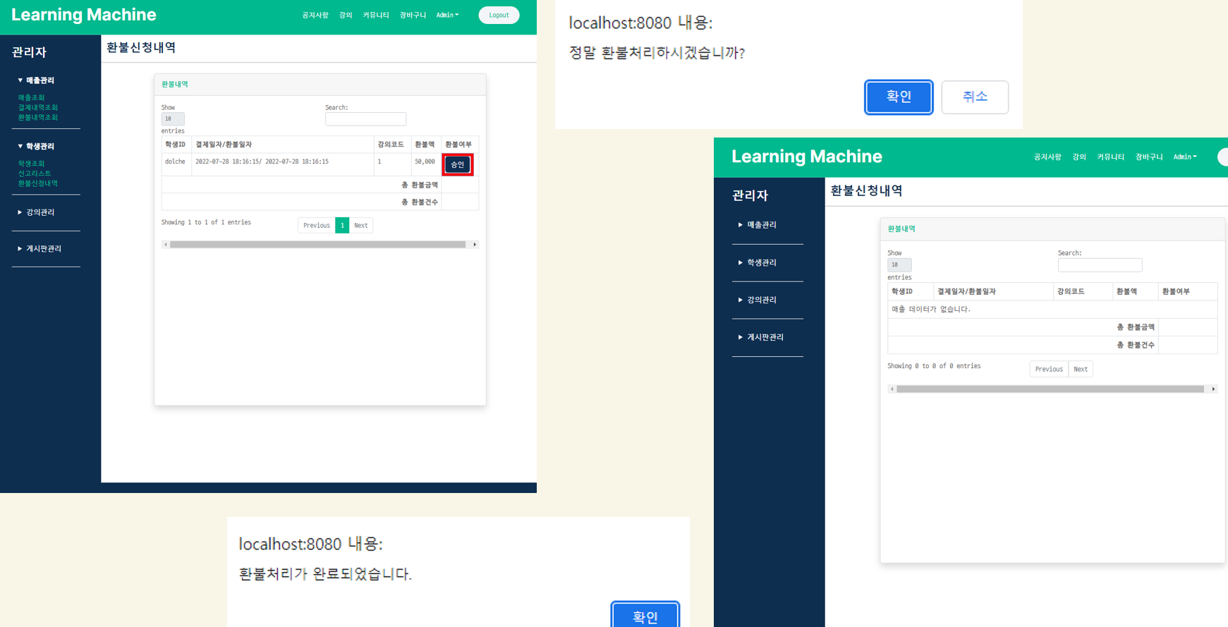Click 확인 in the '환불처리가 완료되었습니다' dialog
Image resolution: width=1228 pixels, height=627 pixels.
pos(645,616)
